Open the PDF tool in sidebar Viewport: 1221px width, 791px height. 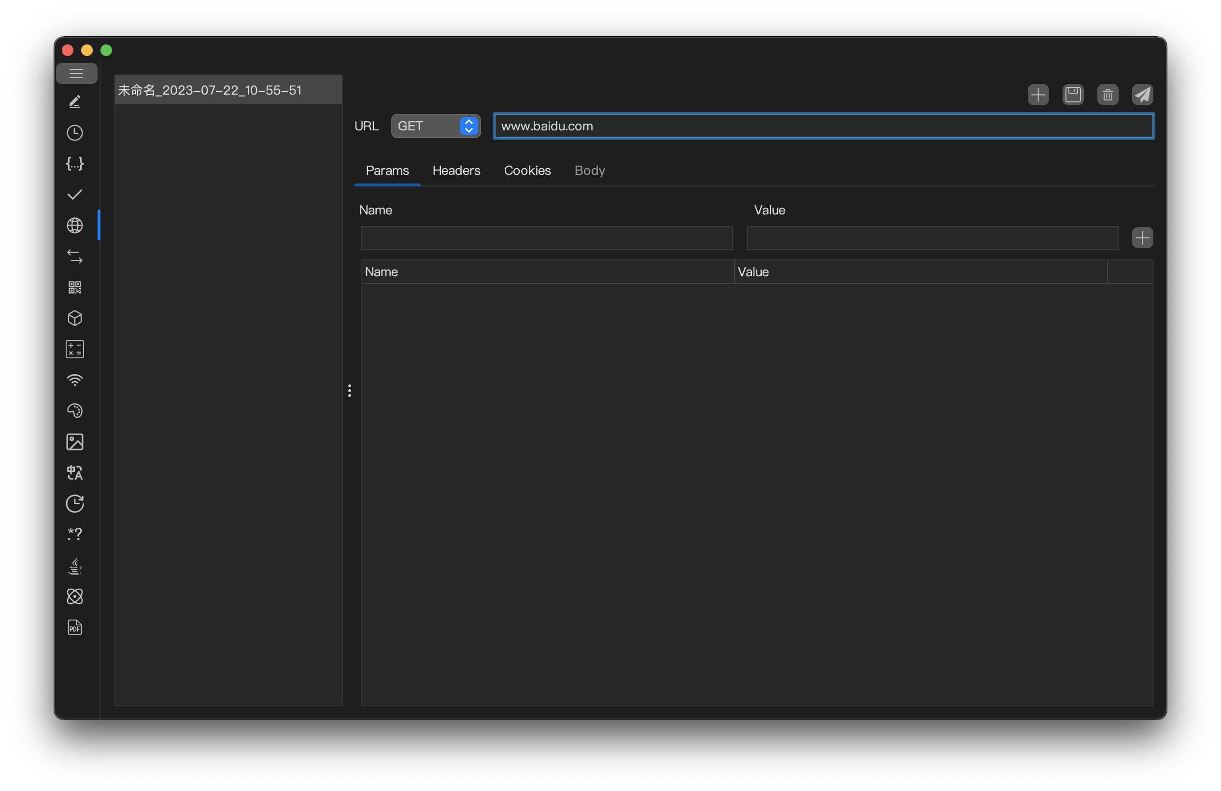[x=75, y=627]
